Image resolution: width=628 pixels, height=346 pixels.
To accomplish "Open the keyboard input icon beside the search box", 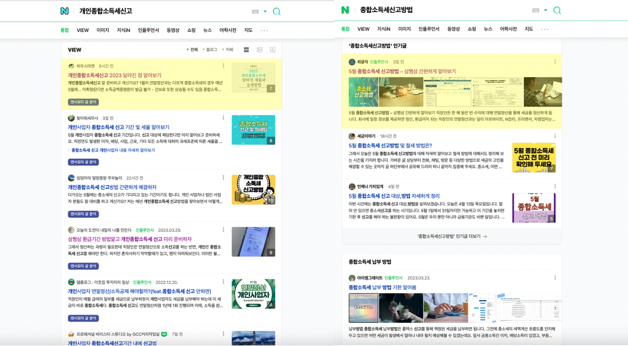I will (x=255, y=10).
